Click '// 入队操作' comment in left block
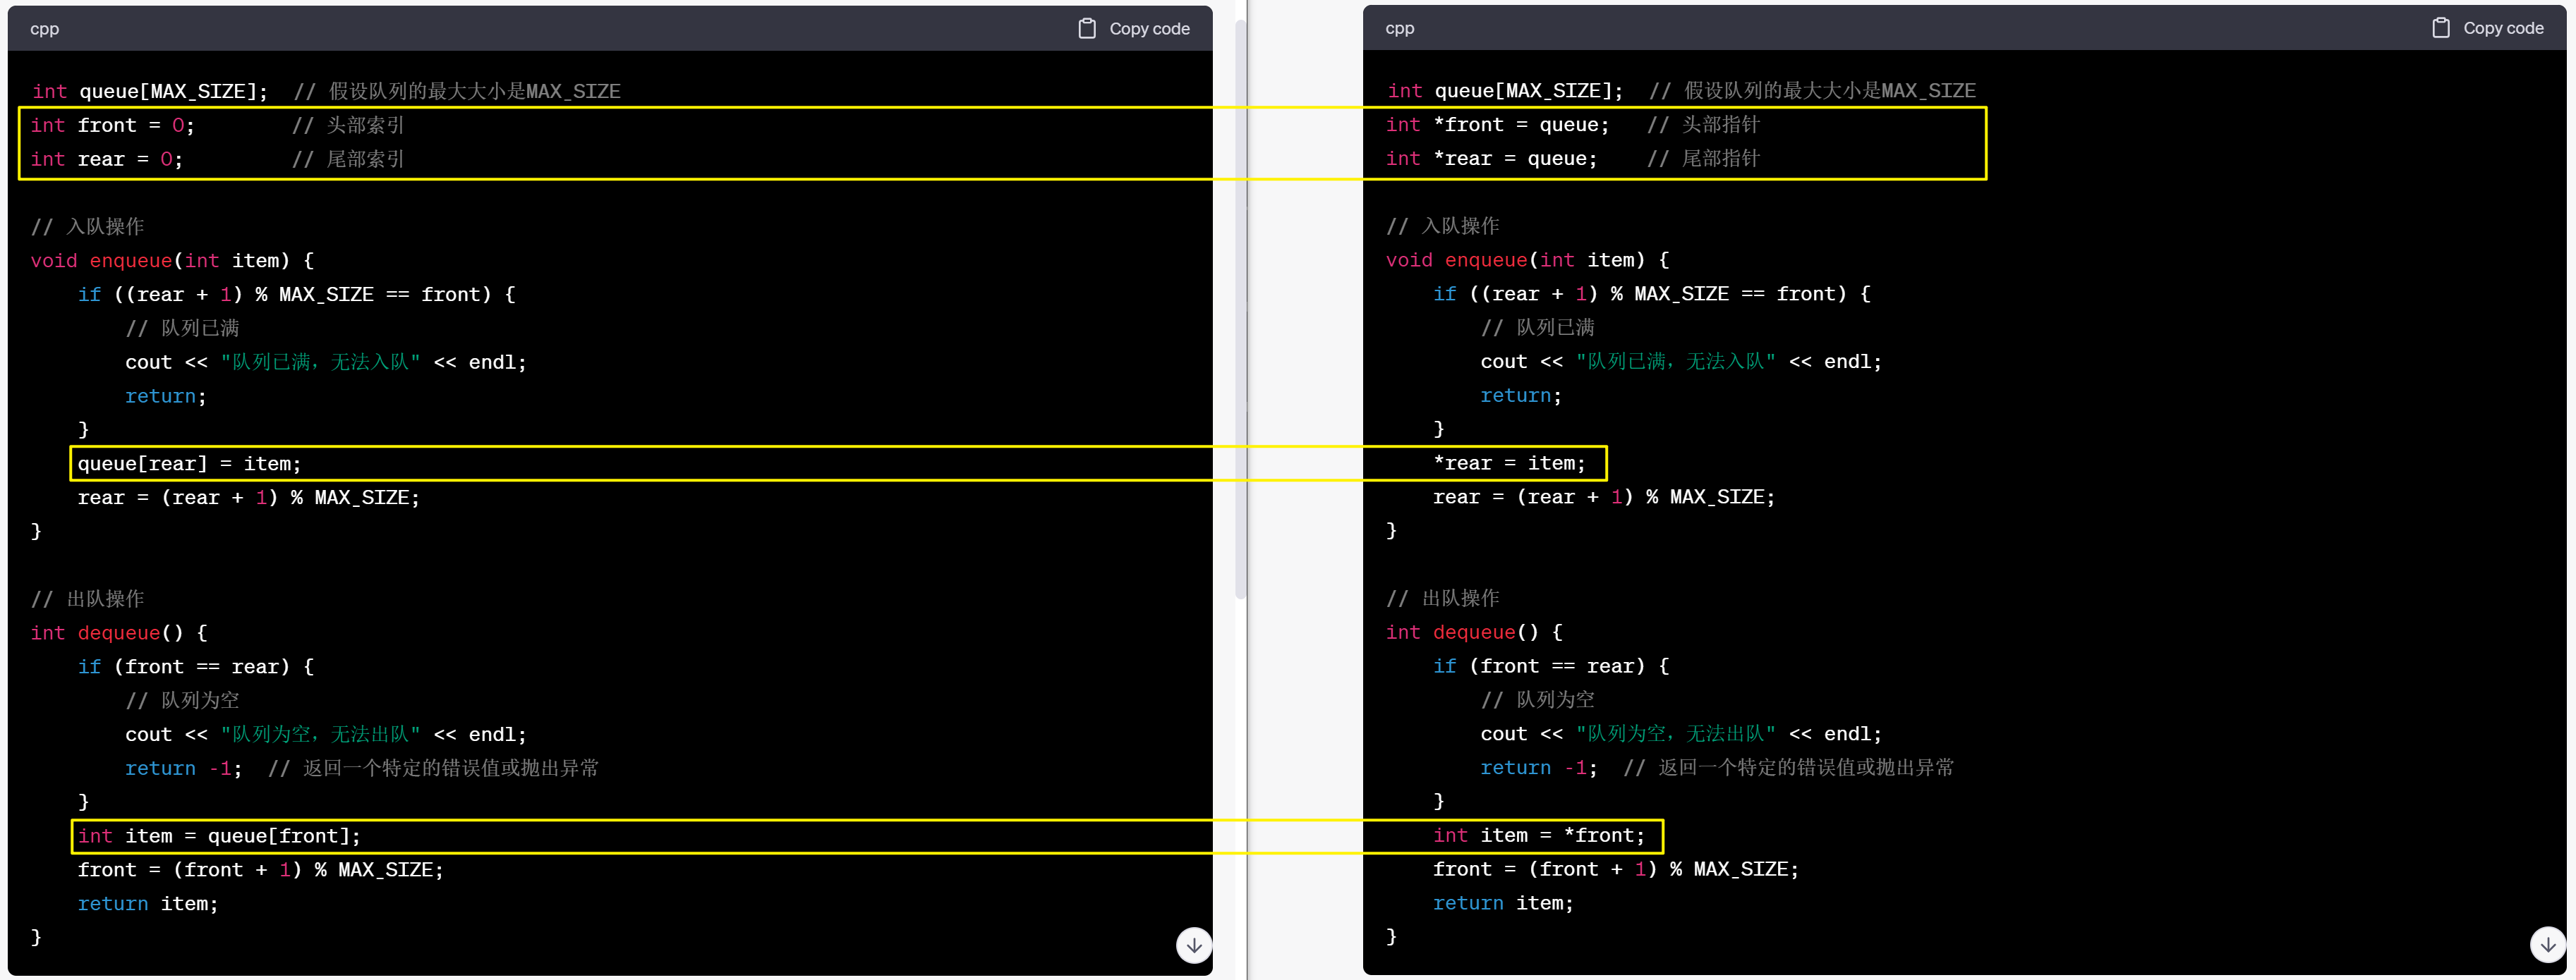Image resolution: width=2576 pixels, height=980 pixels. [x=88, y=227]
